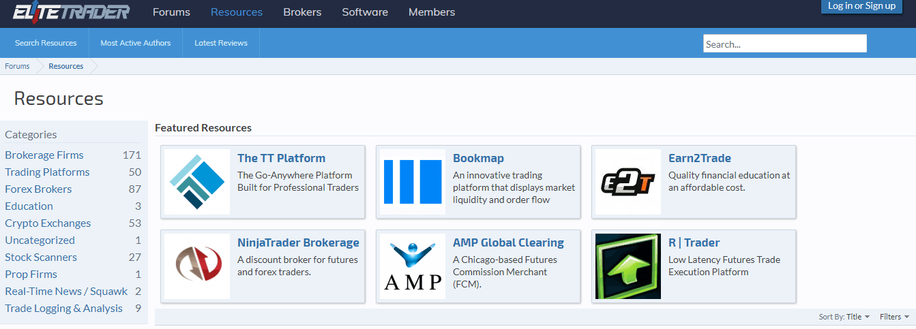
Task: Click the 171 count beside Brokerage Firms
Action: pyautogui.click(x=132, y=155)
